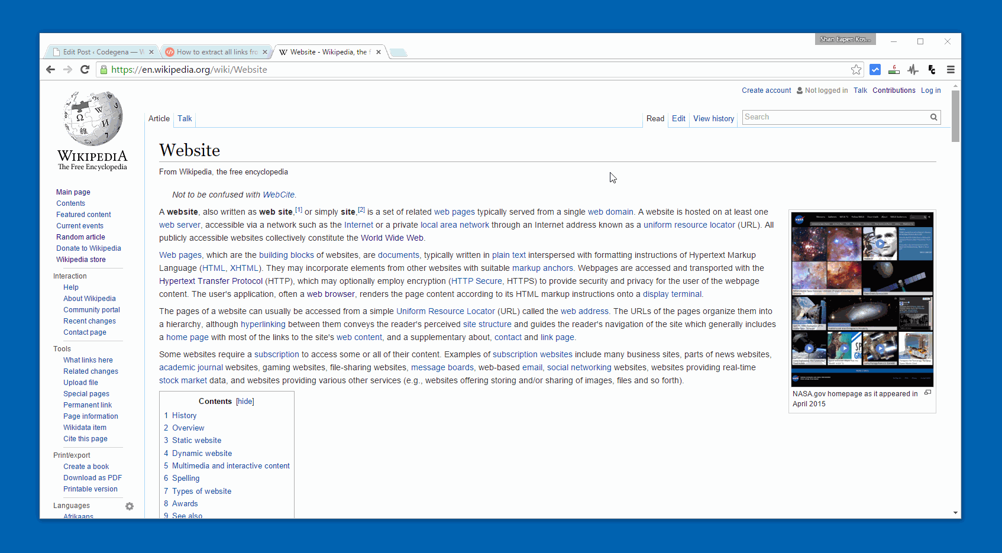Click the pulse waveform extension icon
The height and width of the screenshot is (553, 1002).
[913, 70]
